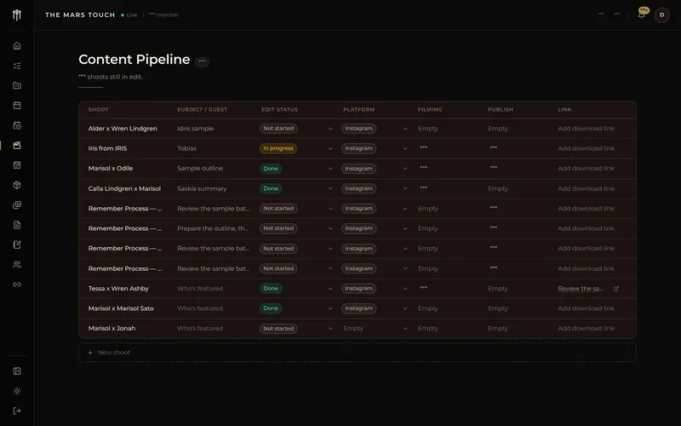
Task: Collapse the sidebar with the panel icon
Action: (x=17, y=371)
